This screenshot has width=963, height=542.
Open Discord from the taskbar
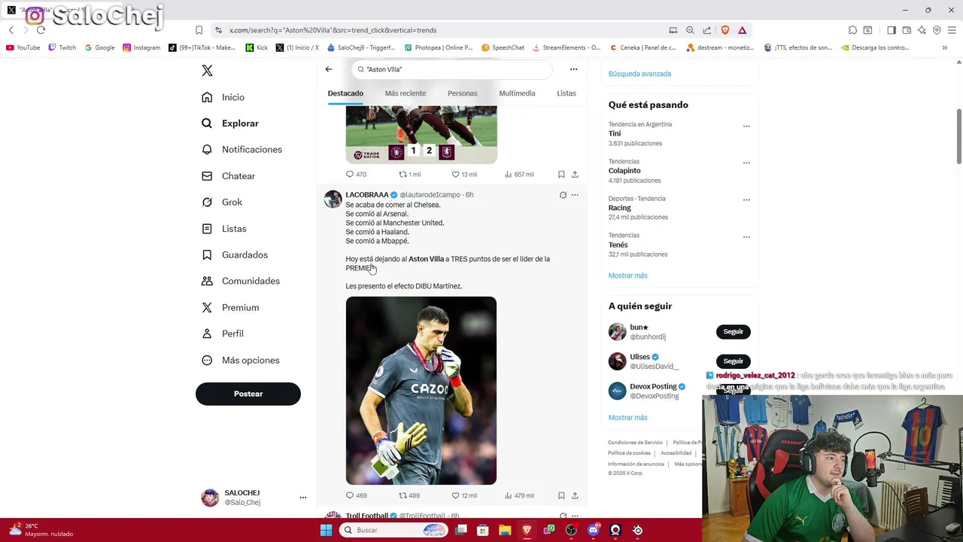[x=594, y=530]
